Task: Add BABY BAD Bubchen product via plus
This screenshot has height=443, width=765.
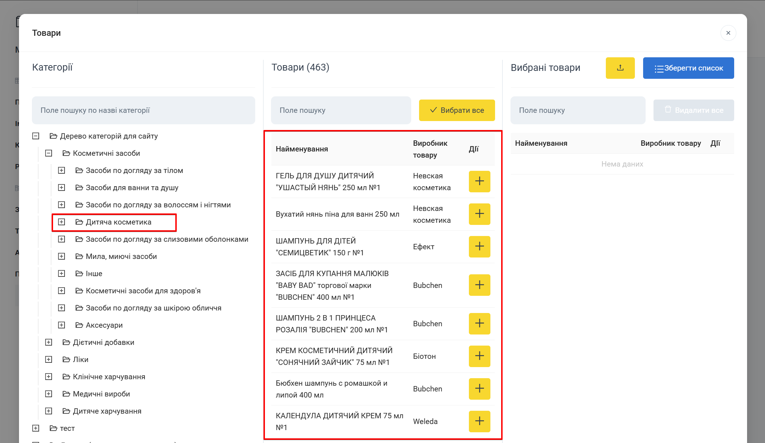Action: point(479,285)
